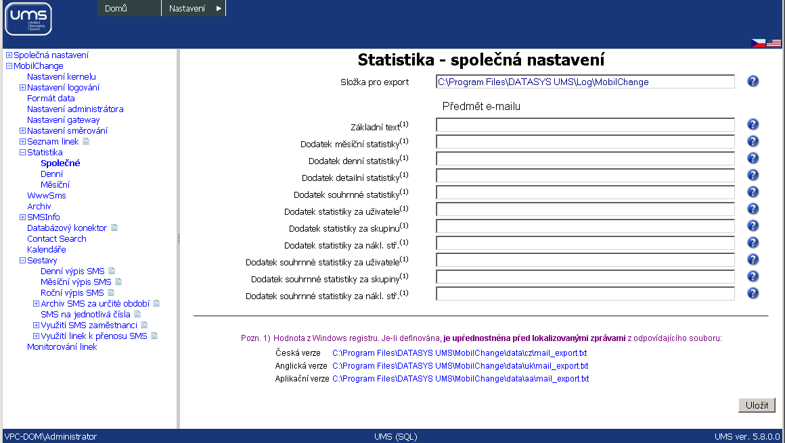Expand Využití SMS zaměstnanci node
Screen dimensions: 785x443
[x=36, y=325]
